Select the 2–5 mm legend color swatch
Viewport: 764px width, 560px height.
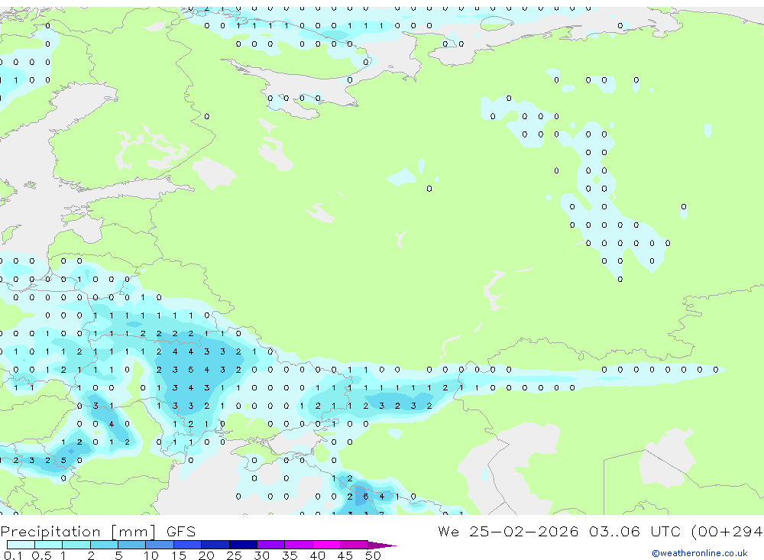coord(104,545)
